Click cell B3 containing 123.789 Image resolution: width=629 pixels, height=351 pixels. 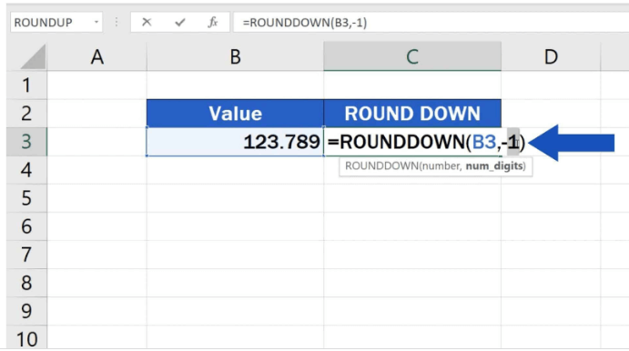click(x=236, y=142)
